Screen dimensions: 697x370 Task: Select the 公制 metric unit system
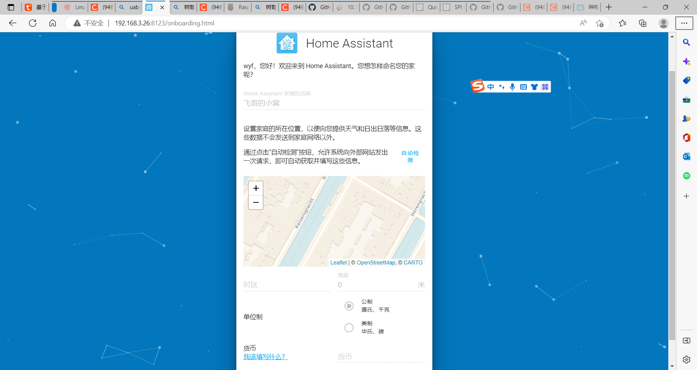349,306
